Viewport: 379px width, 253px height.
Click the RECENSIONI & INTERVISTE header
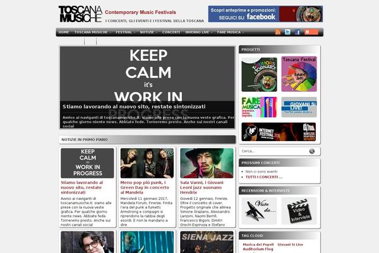pos(265,190)
